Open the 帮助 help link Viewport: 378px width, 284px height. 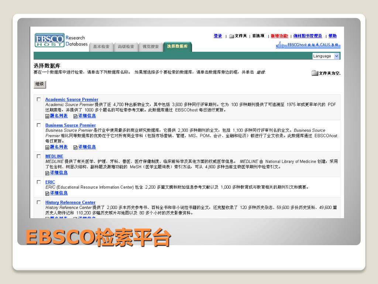click(x=333, y=36)
